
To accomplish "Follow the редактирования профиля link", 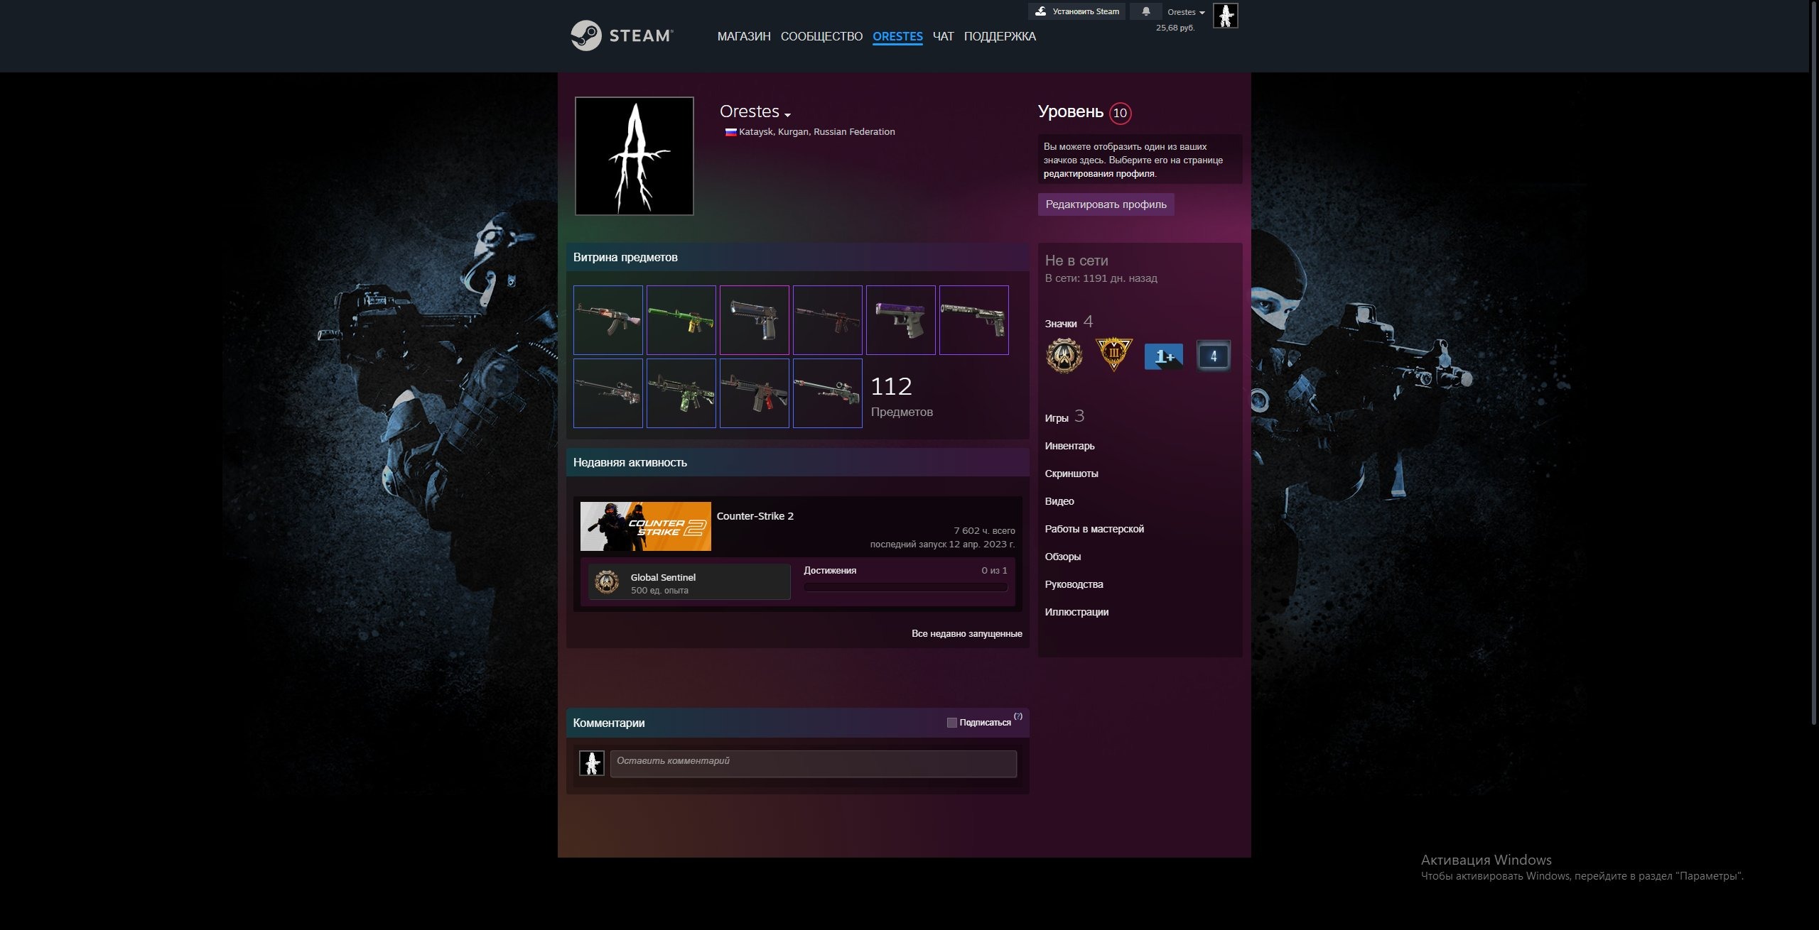I will pos(1099,174).
